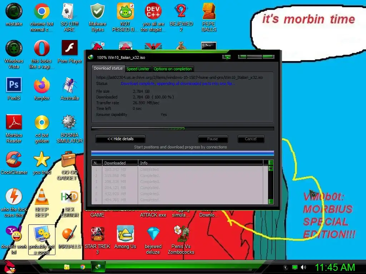
Task: Open the 'furryfox' Firefox shortcut
Action: coord(41,89)
